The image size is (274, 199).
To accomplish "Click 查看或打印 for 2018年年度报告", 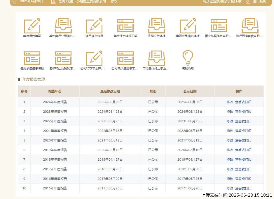I will click(243, 159).
